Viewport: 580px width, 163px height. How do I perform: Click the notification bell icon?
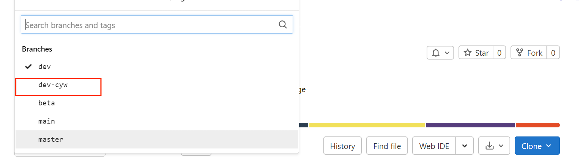[x=435, y=53]
